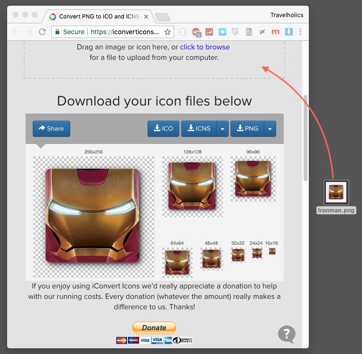Viewport: 362px width, 354px height.
Task: Select the 16x16 icon preview
Action: (272, 251)
